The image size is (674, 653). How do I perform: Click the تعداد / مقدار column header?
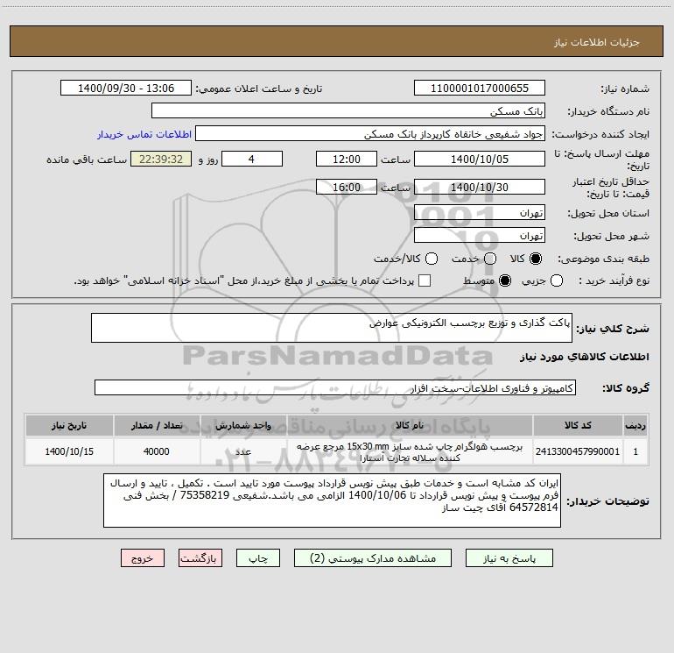[x=157, y=425]
